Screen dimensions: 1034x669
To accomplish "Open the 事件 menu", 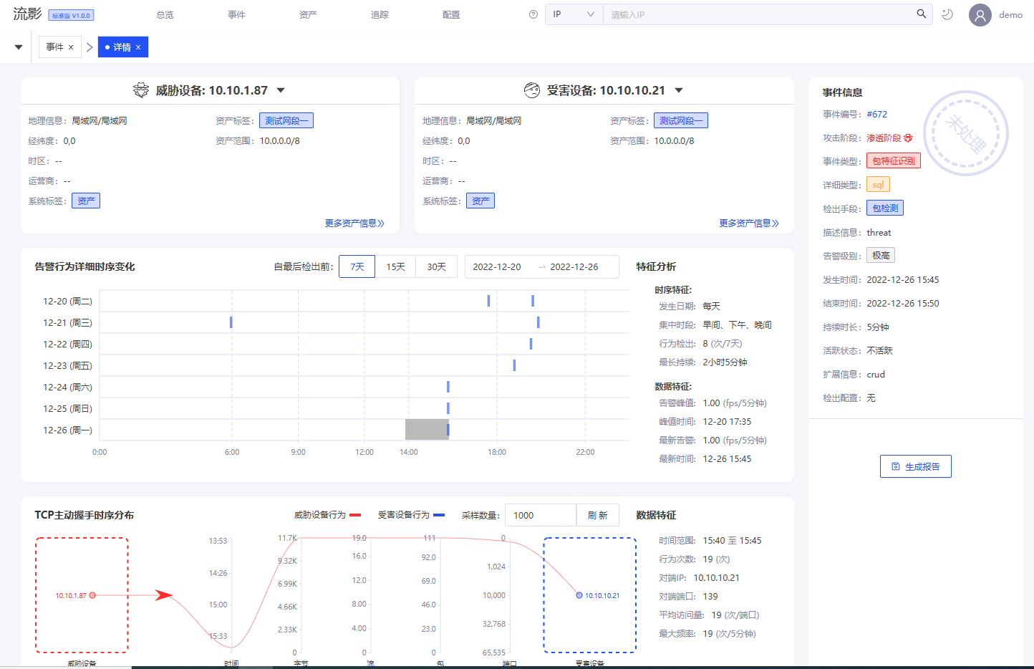I will click(x=236, y=14).
